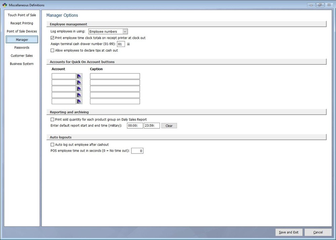Go to Passwords section in sidebar
This screenshot has width=336, height=240.
click(x=22, y=48)
